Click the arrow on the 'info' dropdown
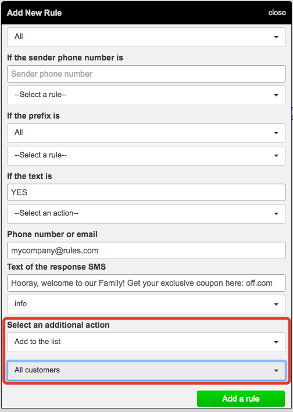This screenshot has width=293, height=412. (276, 304)
